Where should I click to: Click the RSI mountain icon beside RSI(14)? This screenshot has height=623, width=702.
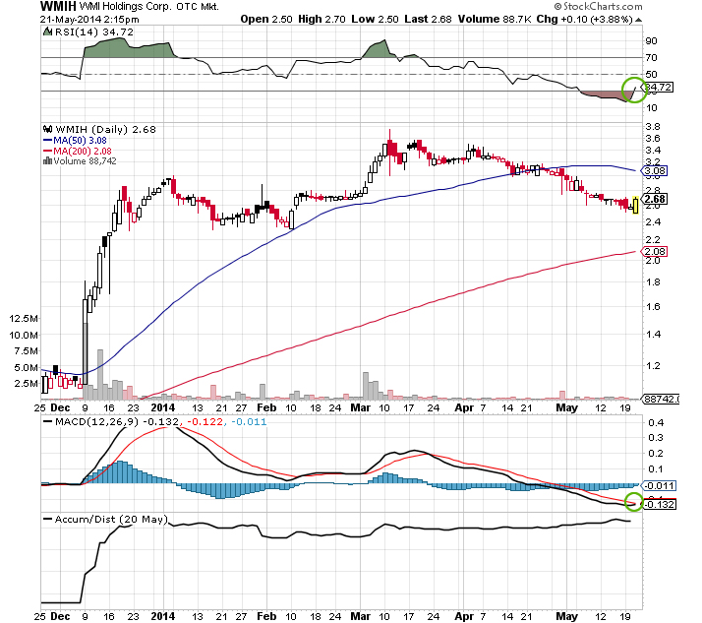pyautogui.click(x=47, y=31)
